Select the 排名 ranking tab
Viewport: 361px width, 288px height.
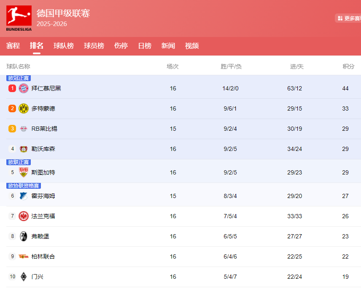tap(36, 46)
